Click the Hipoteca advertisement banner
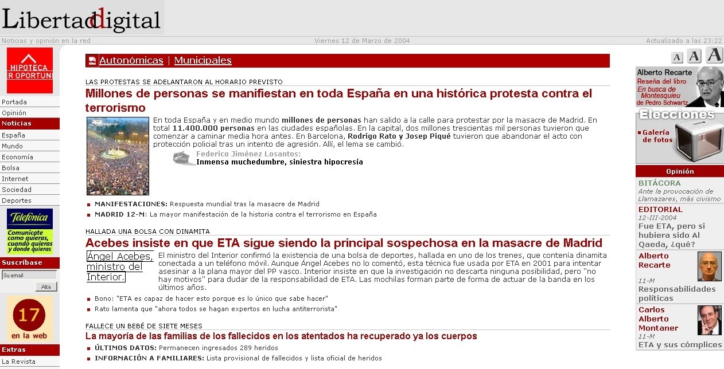This screenshot has height=369, width=724. tap(30, 70)
